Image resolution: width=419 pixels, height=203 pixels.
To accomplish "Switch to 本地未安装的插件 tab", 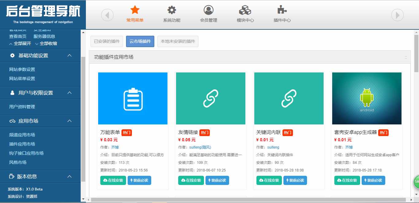I will coord(178,41).
